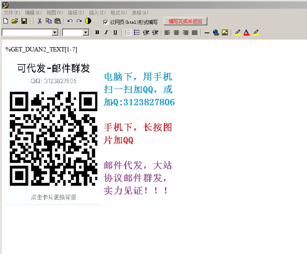Click the application icon in title bar
This screenshot has width=307, height=254.
tap(6, 5)
